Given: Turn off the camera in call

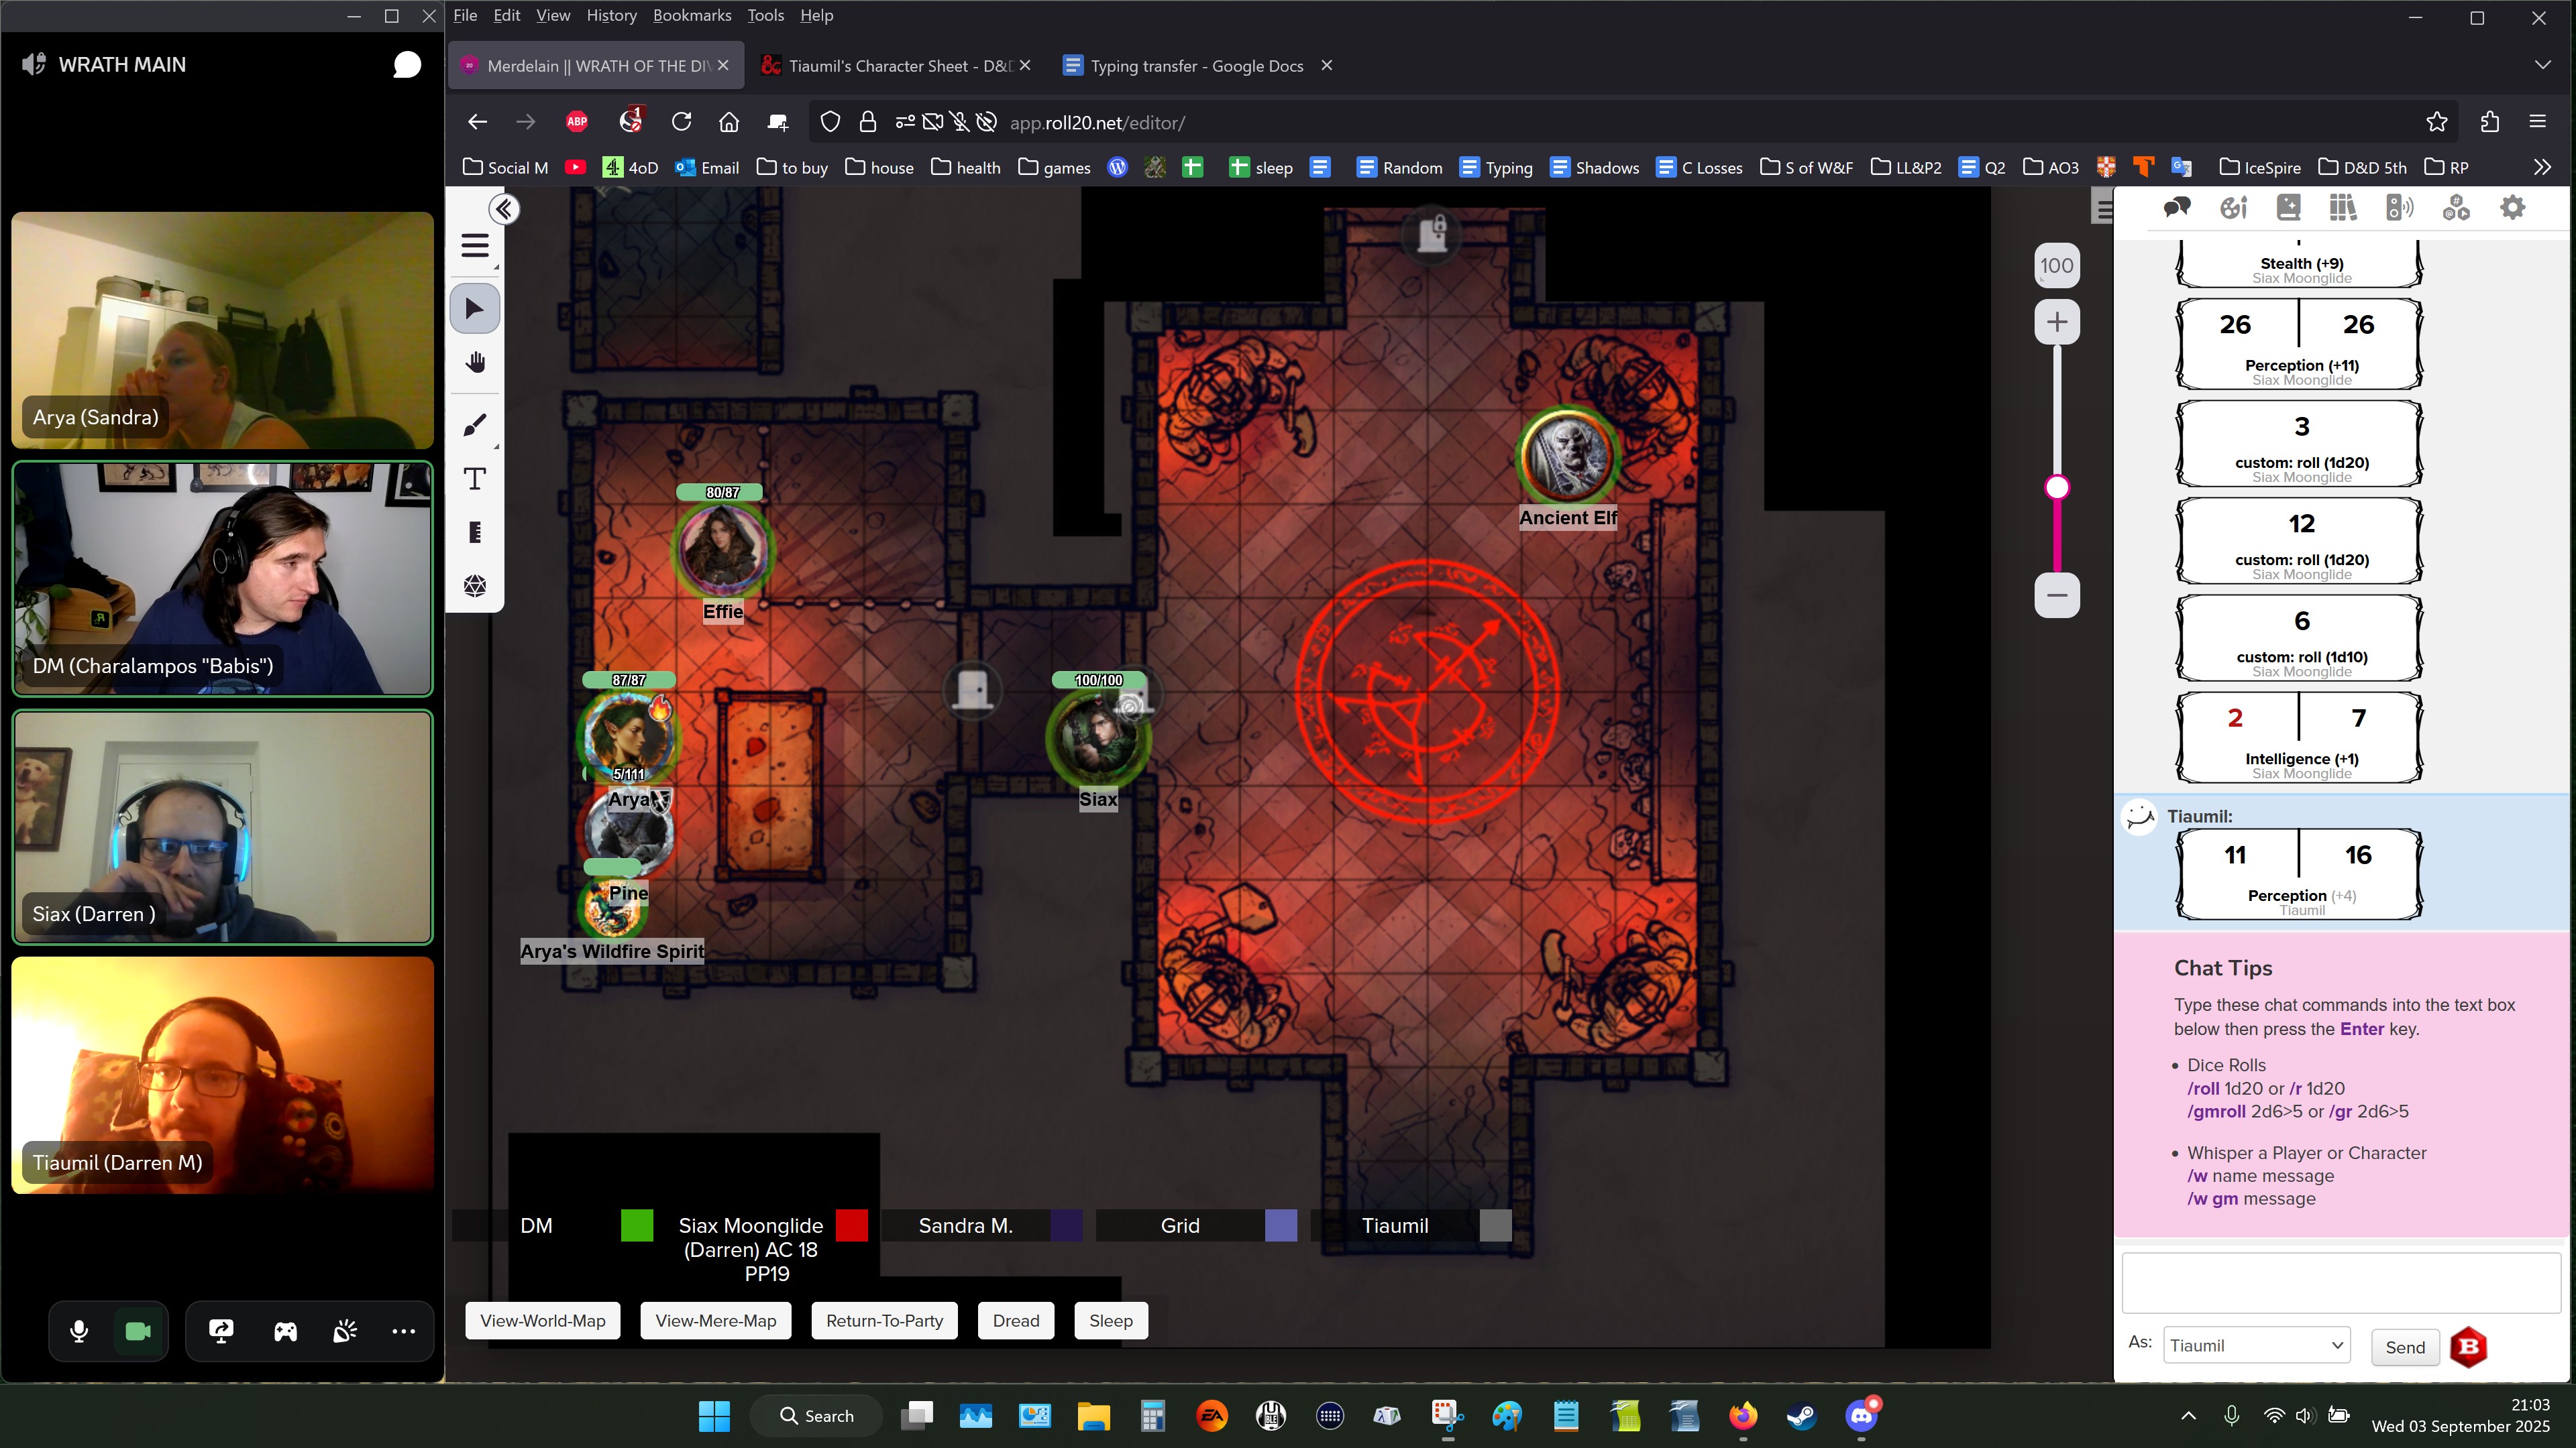Looking at the screenshot, I should click(138, 1331).
